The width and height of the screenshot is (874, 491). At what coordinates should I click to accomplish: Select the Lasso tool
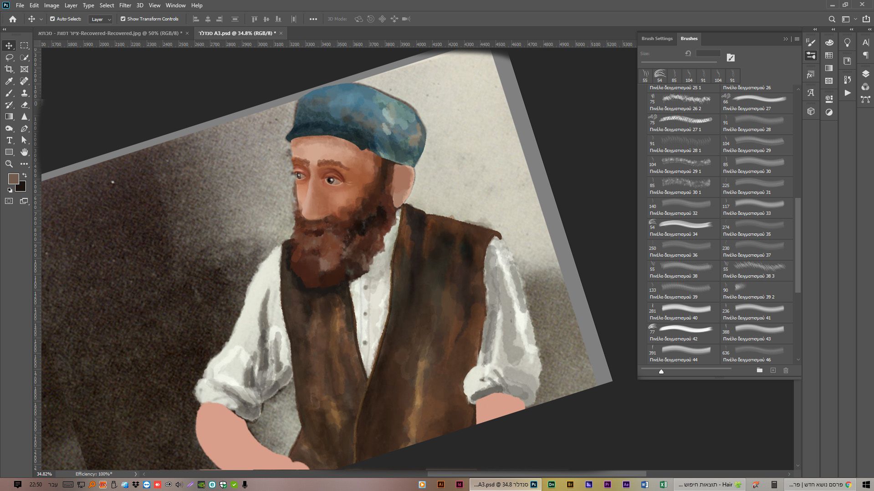[9, 57]
